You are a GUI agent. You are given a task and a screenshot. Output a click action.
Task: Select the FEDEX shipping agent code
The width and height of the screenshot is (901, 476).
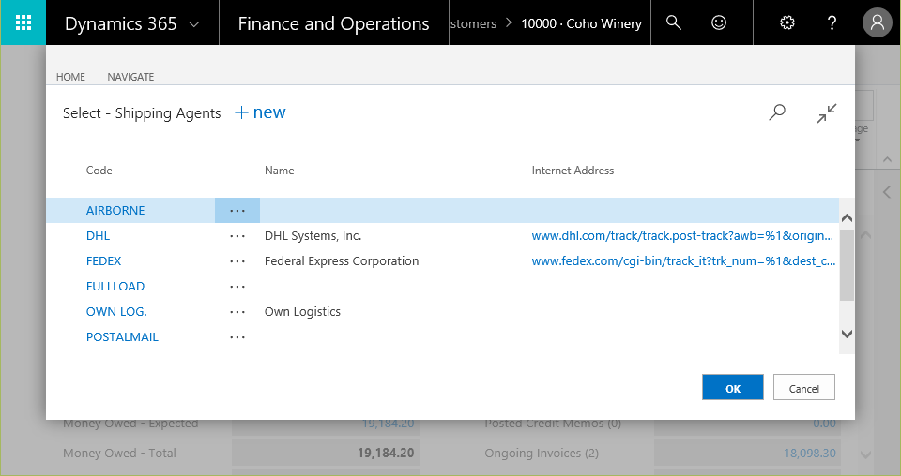click(103, 260)
